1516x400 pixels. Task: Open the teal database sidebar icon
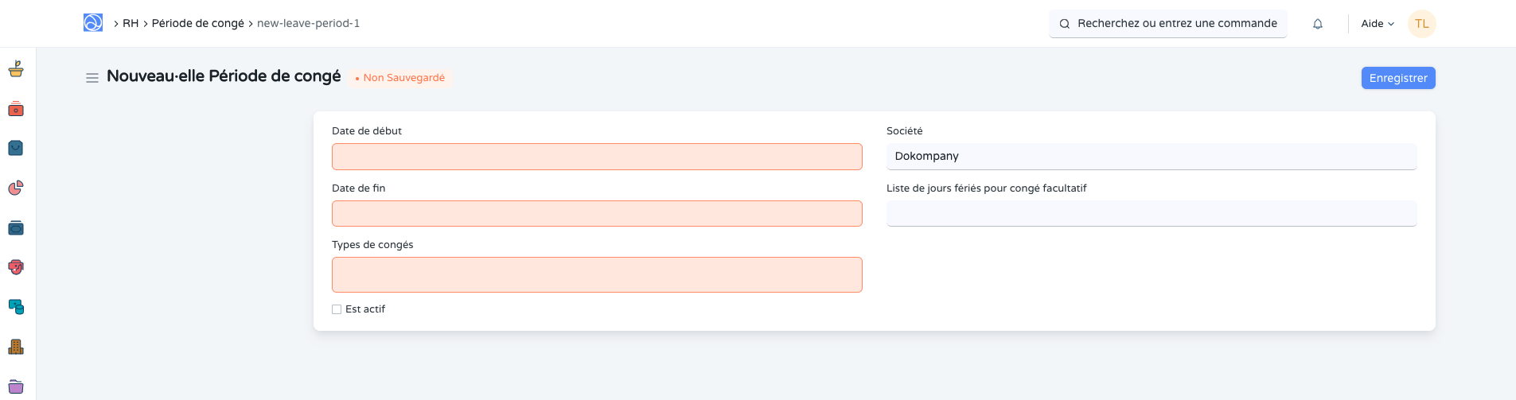pos(16,307)
